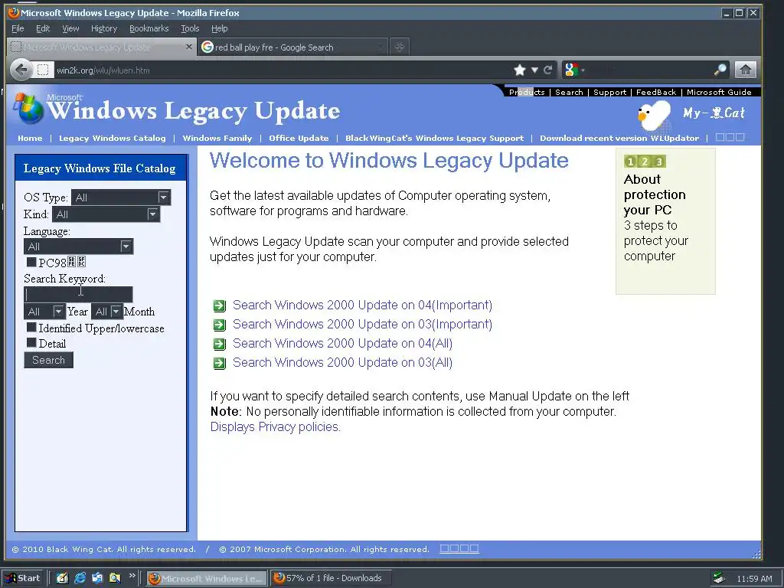784x588 pixels.
Task: Click the Outlook Express quick launch icon
Action: point(97,578)
